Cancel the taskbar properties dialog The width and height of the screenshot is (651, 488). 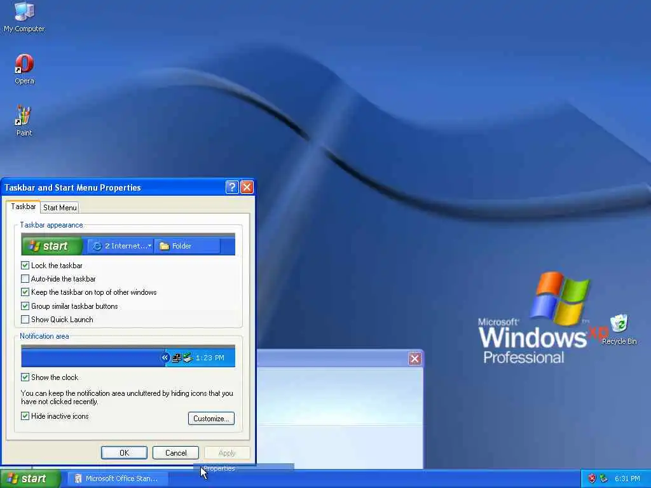coord(175,452)
